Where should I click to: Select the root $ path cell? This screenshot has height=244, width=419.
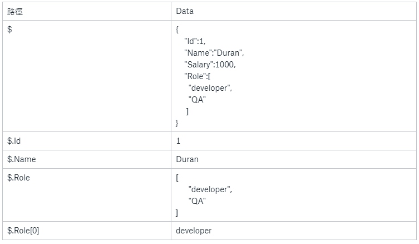pyautogui.click(x=9, y=30)
